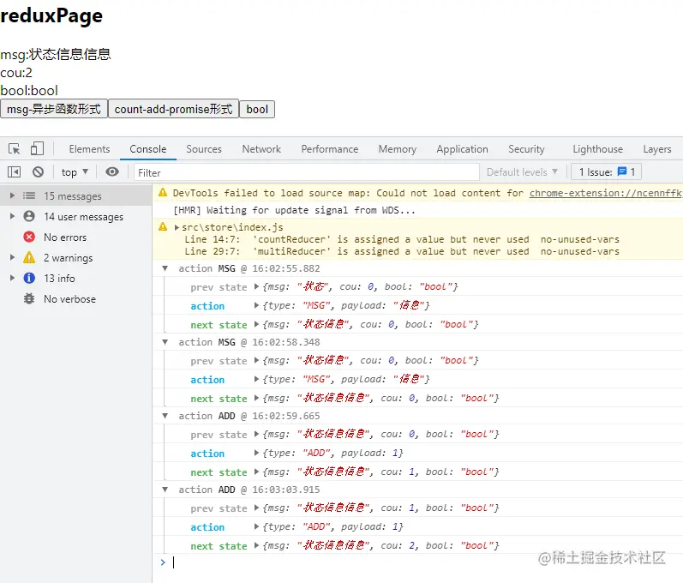Click the msg-异步函数形式 button

tap(54, 109)
